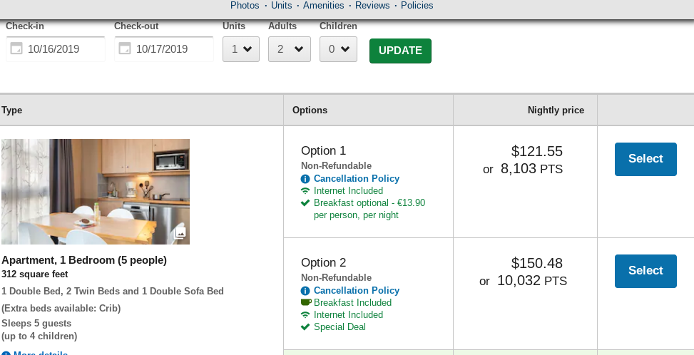Jump to the Amenities section
This screenshot has height=355, width=694.
323,6
